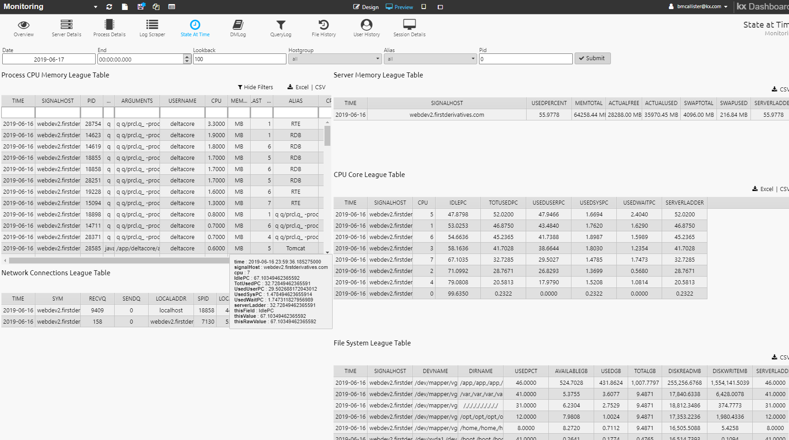Screen dimensions: 789x440
Task: Click the Submit button
Action: tap(592, 58)
